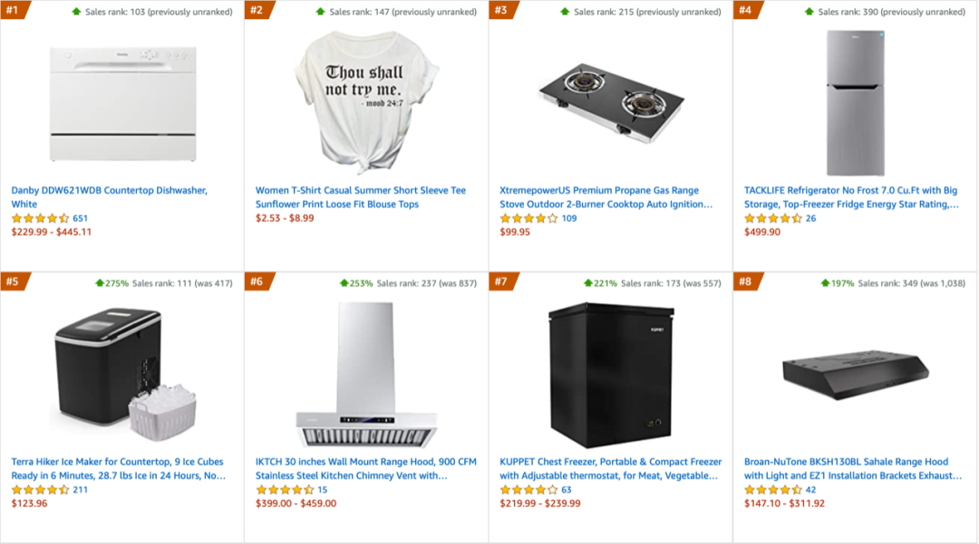The width and height of the screenshot is (979, 544).
Task: Click the Women T-Shirt Casual Summer title link
Action: pos(361,197)
